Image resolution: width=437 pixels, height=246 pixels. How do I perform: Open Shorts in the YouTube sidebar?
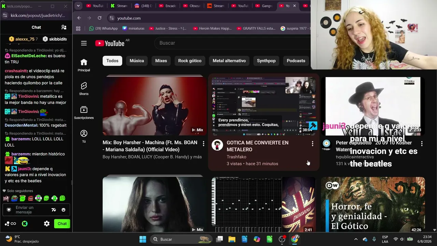pos(84,89)
